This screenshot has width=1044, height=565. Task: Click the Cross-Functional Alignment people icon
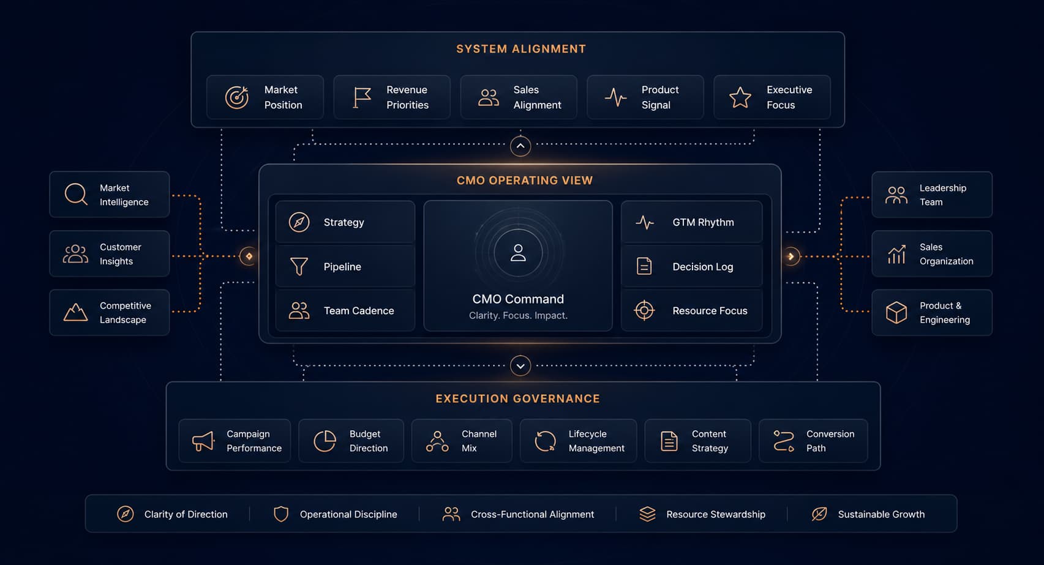(x=451, y=514)
